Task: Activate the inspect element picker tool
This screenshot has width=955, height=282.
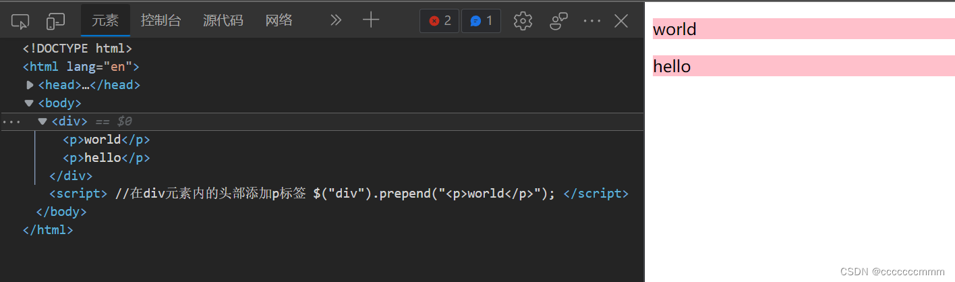Action: [20, 21]
